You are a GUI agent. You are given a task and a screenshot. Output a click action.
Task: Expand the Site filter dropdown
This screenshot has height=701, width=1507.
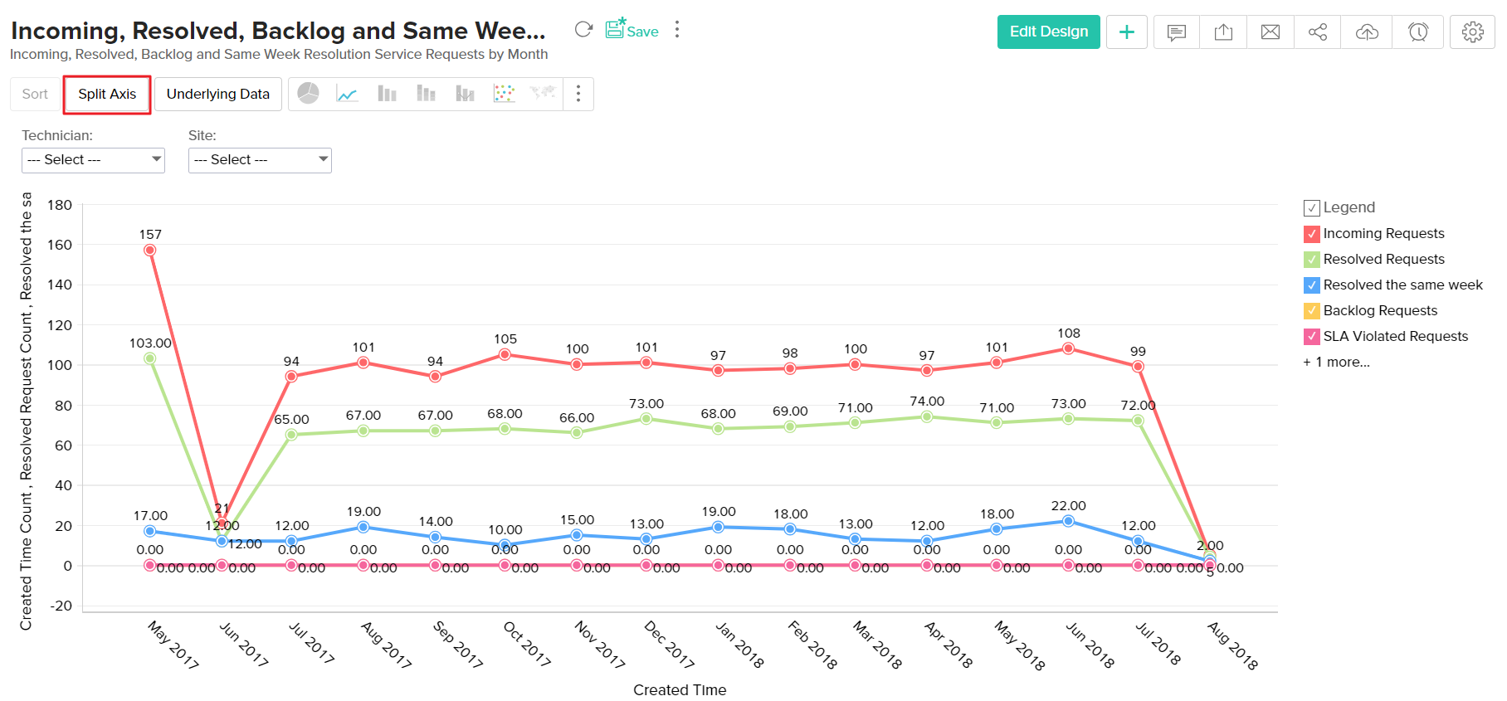[x=260, y=159]
